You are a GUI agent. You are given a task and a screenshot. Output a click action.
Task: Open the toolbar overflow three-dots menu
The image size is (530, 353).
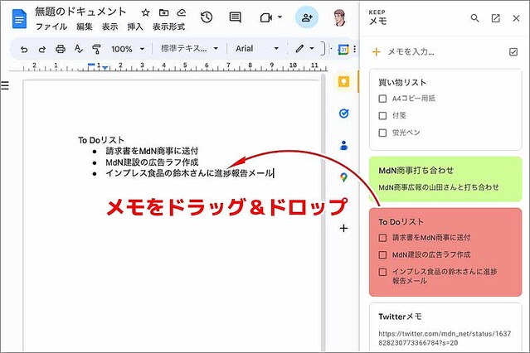tap(354, 50)
